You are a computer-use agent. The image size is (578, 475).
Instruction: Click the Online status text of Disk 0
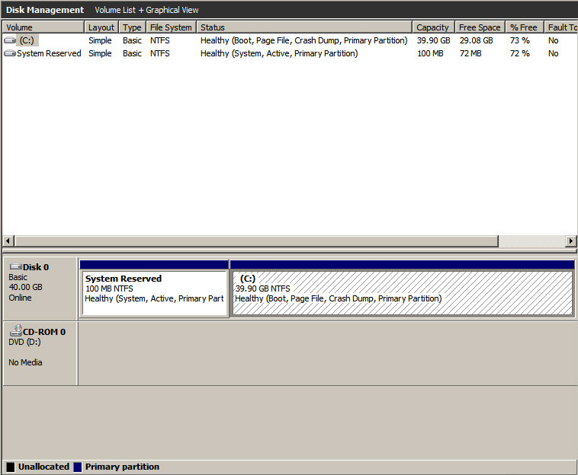click(21, 298)
